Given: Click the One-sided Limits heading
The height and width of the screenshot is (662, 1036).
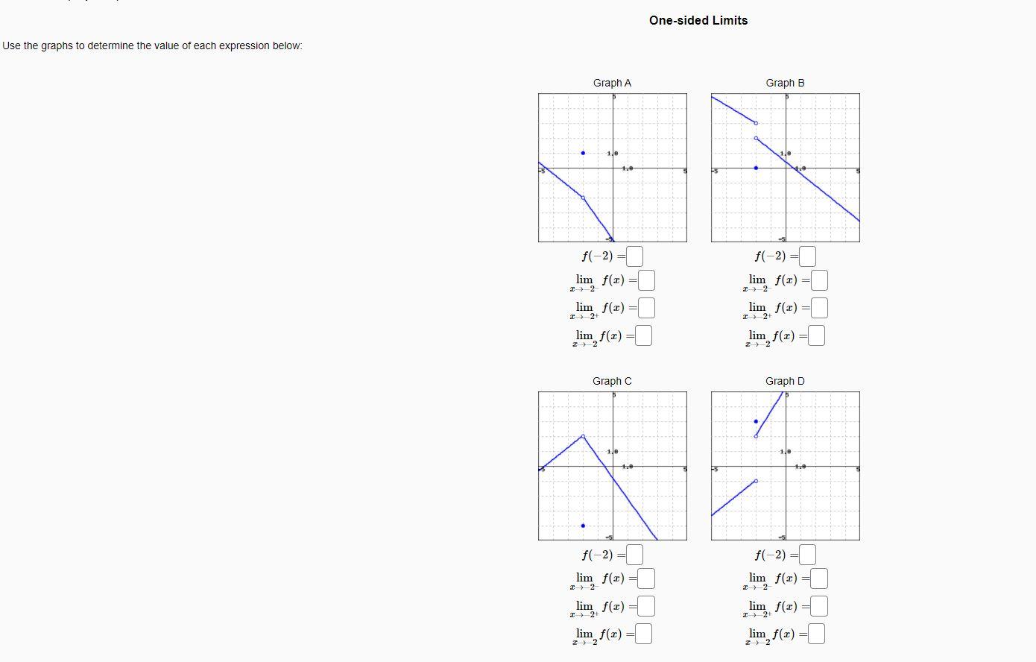Looking at the screenshot, I should [x=698, y=20].
